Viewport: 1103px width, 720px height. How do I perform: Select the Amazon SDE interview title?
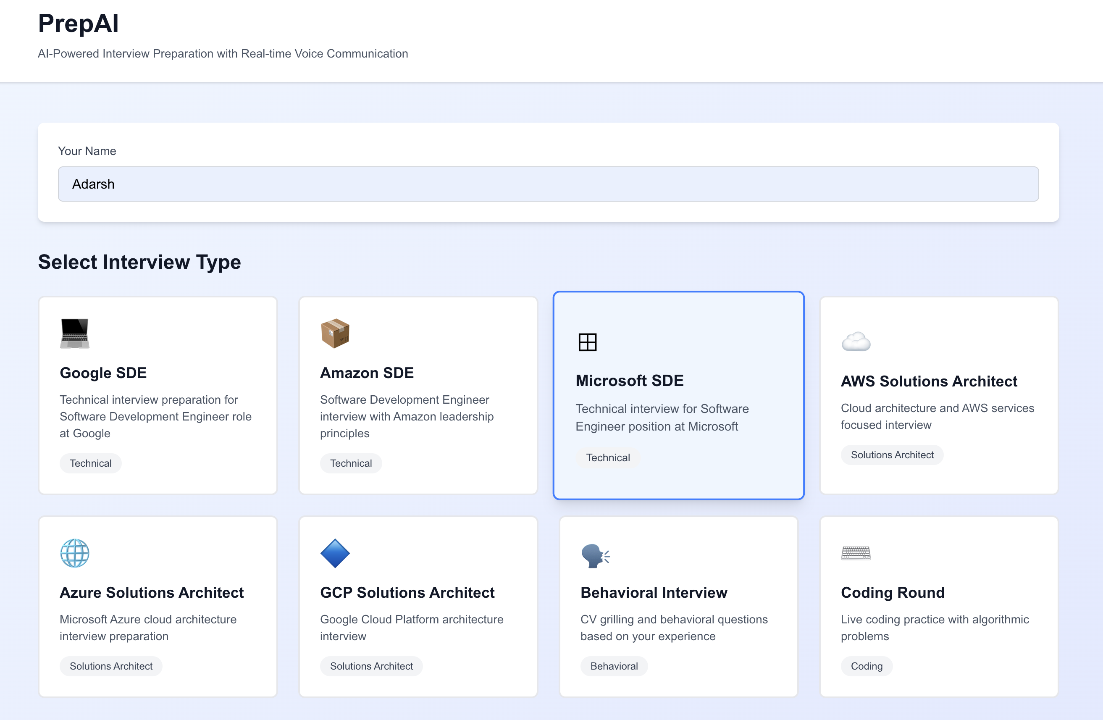[x=367, y=373]
